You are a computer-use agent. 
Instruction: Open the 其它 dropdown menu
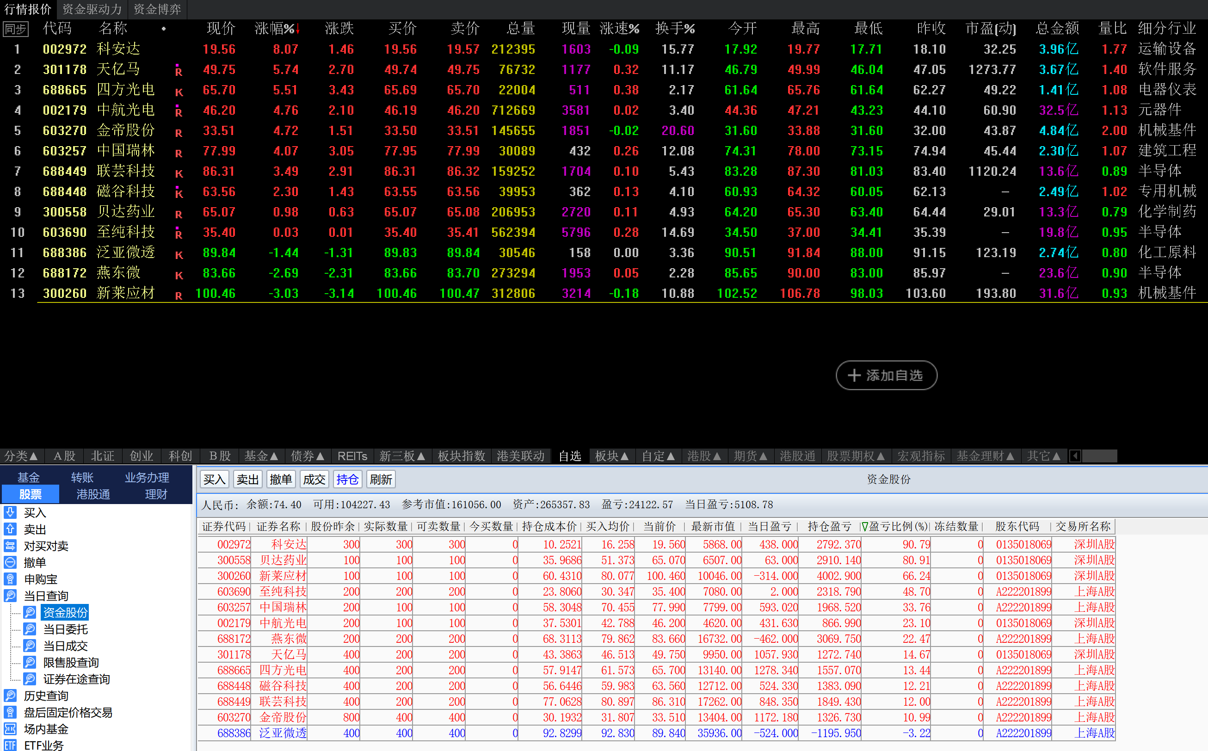click(1044, 456)
